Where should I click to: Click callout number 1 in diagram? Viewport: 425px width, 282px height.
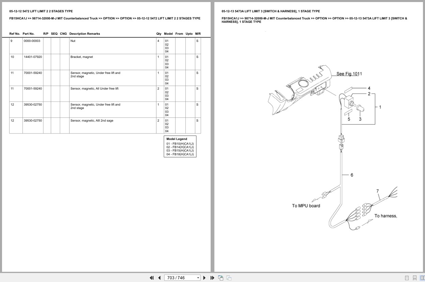380,107
